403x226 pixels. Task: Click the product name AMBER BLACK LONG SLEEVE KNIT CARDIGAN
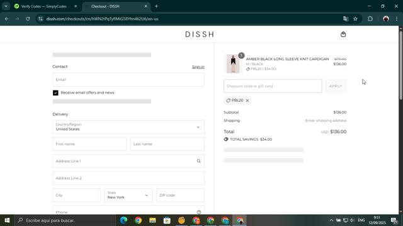[287, 59]
